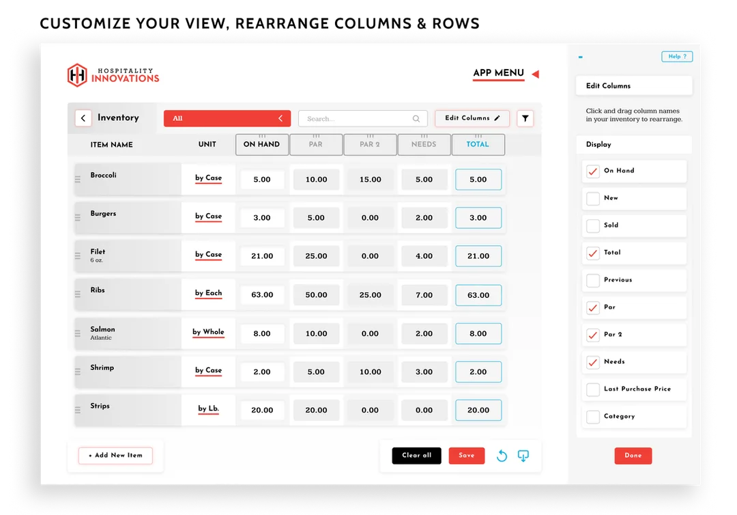Screen dimensions: 737x515
Task: Focus the Search input field
Action: [x=363, y=119]
